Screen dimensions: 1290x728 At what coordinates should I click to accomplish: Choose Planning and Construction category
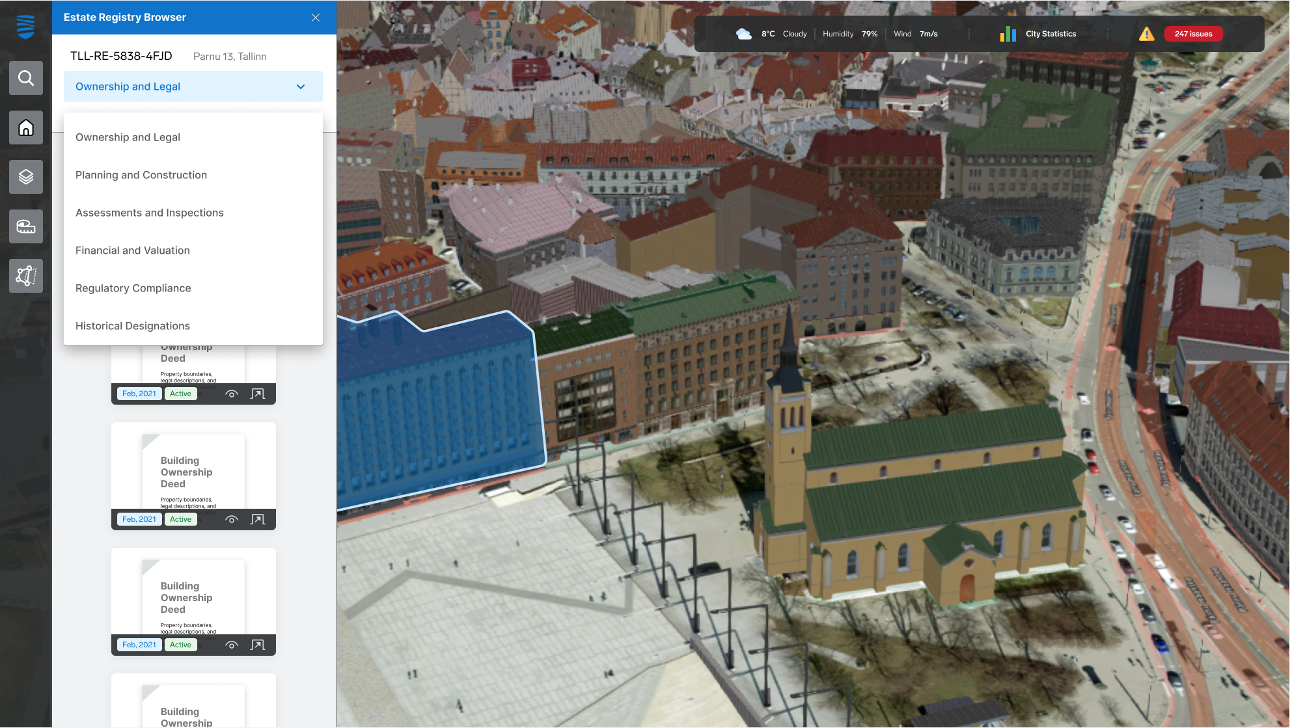point(193,175)
